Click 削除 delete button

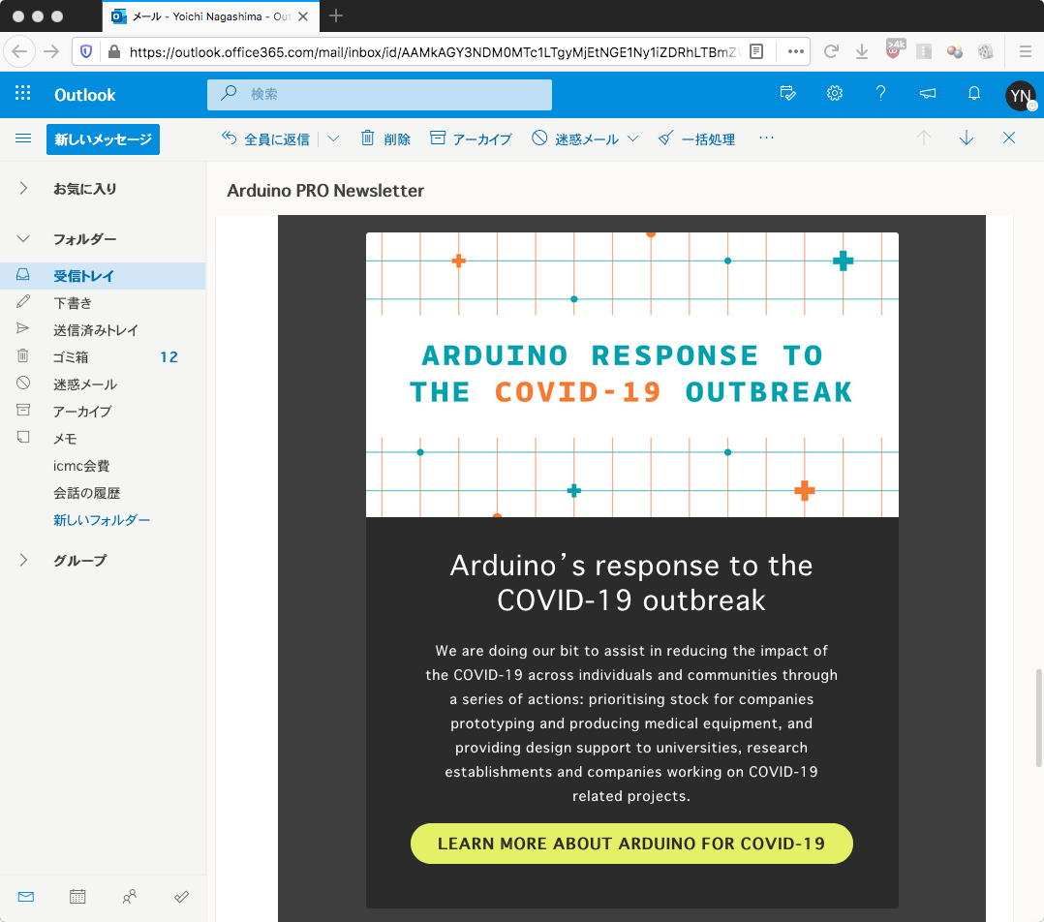(385, 138)
